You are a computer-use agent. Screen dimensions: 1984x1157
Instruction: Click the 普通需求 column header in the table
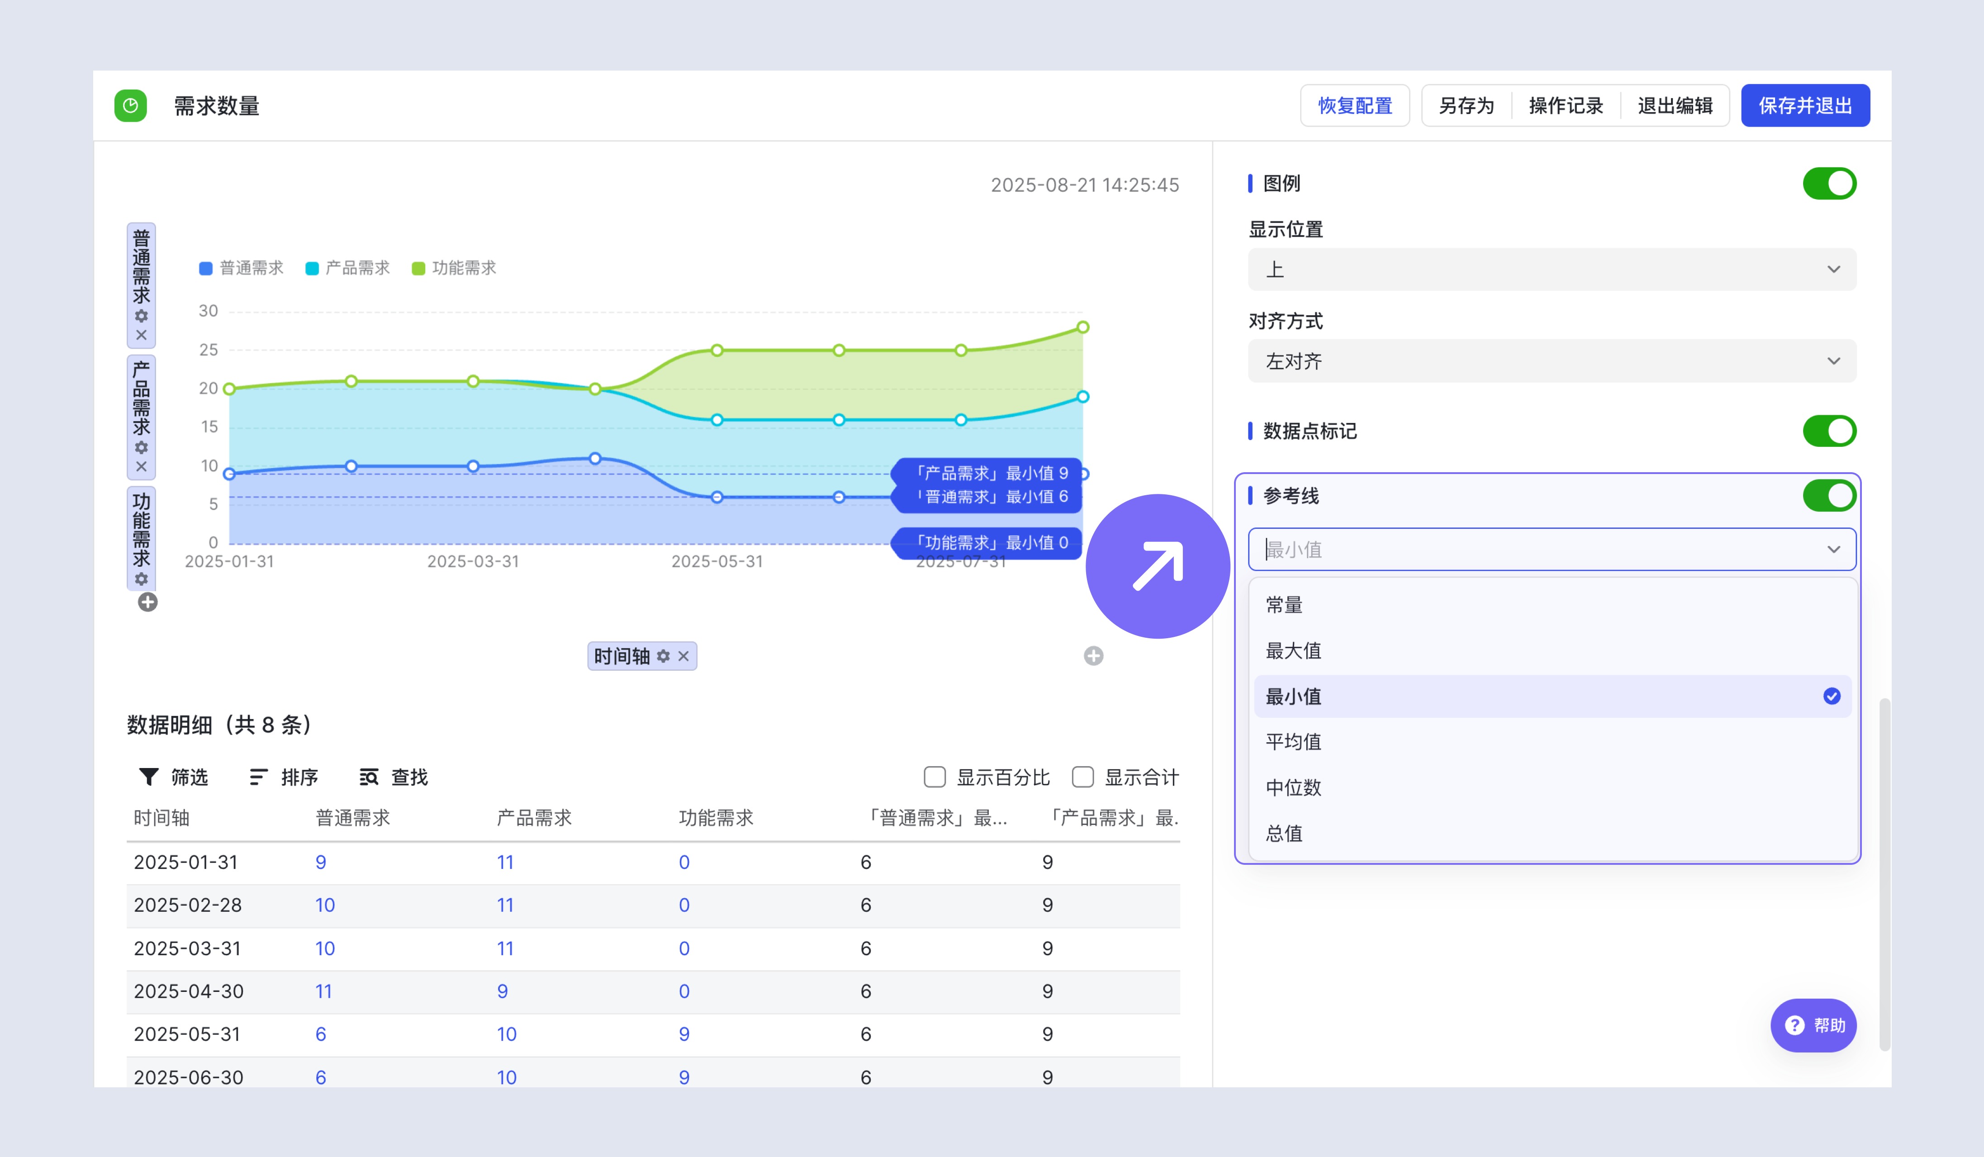(x=353, y=818)
